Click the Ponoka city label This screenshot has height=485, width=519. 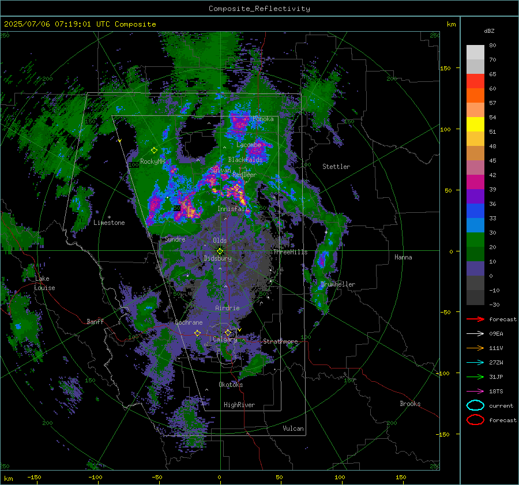[x=263, y=119]
